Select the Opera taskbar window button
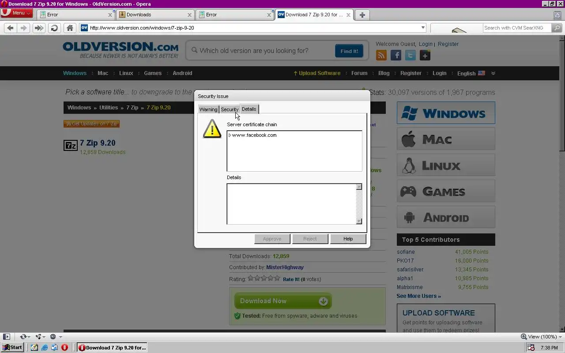The width and height of the screenshot is (565, 353). tap(112, 348)
